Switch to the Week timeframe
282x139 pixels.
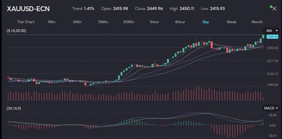231,22
